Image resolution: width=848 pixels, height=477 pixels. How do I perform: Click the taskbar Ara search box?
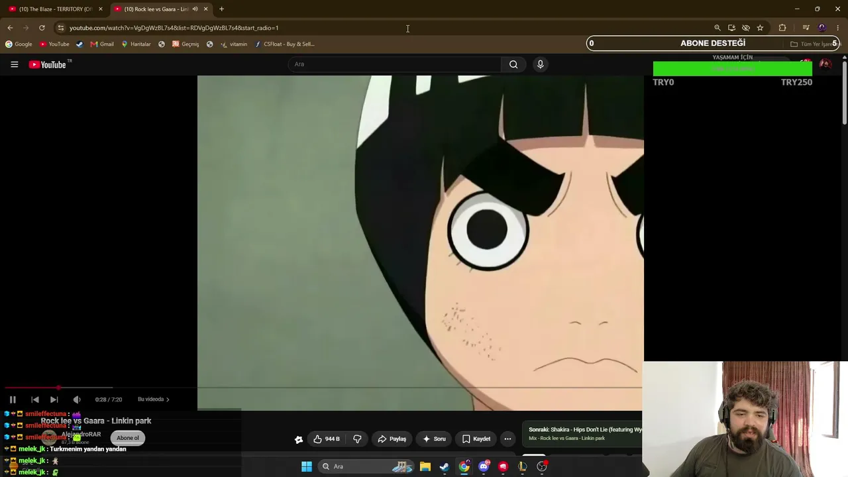pos(366,466)
